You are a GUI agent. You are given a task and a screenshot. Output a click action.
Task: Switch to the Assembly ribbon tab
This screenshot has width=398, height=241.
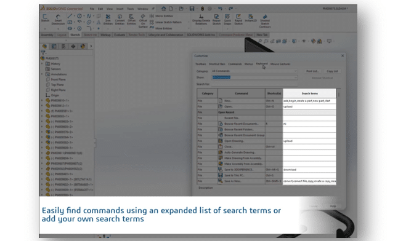pos(47,34)
